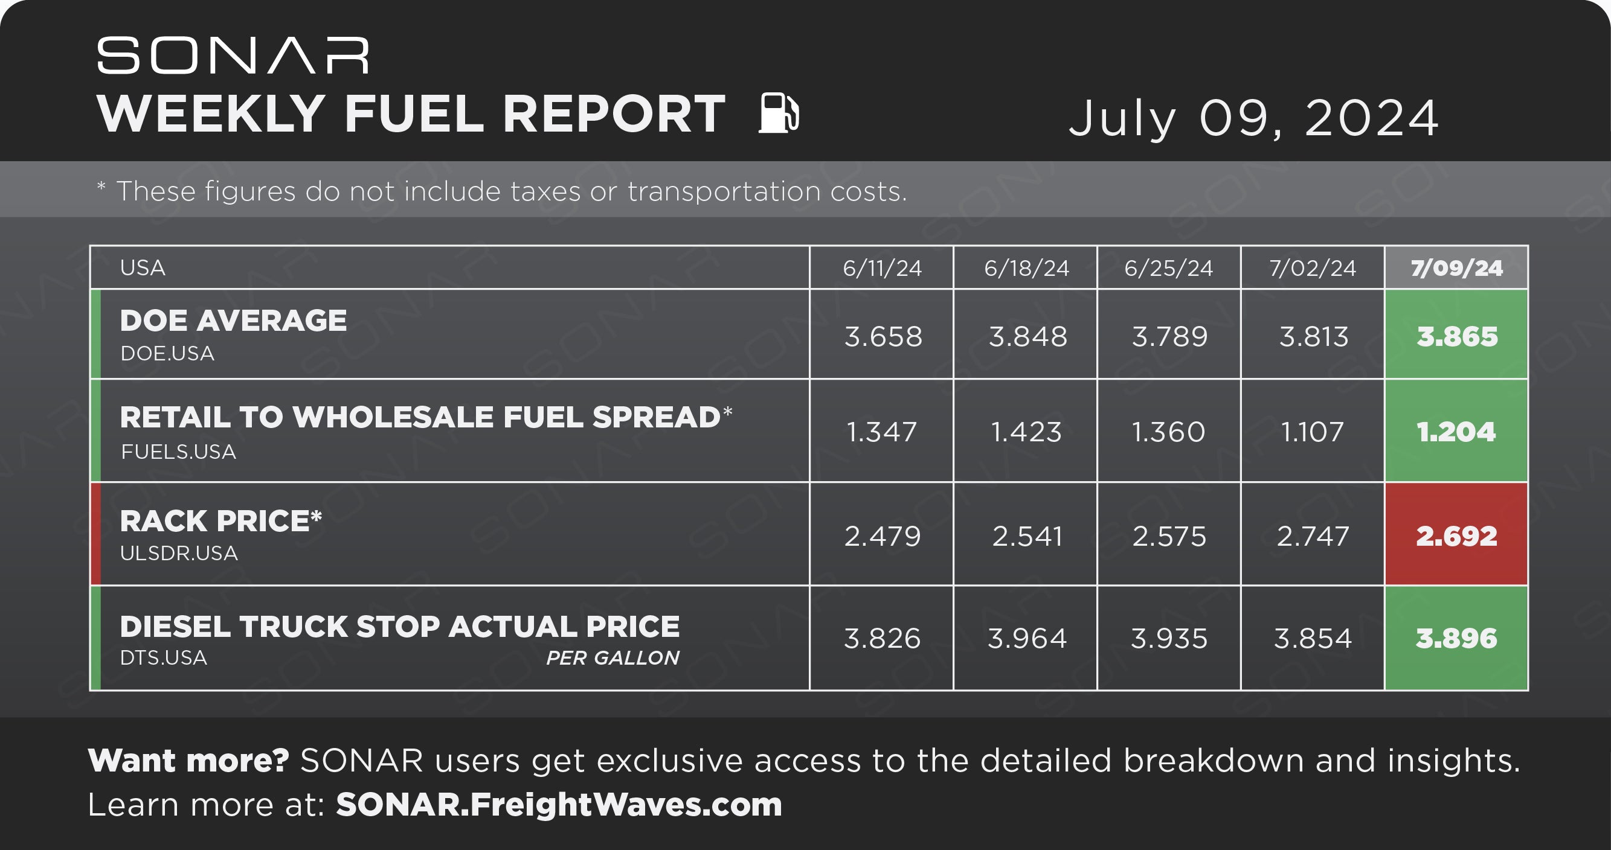Click the SONAR logo
This screenshot has width=1611, height=850.
pos(233,56)
